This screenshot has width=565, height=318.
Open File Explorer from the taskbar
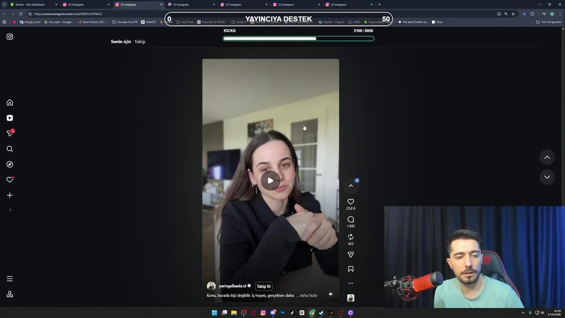point(234,313)
